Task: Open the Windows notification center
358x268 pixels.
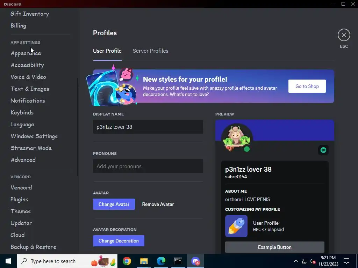Action: click(346, 261)
